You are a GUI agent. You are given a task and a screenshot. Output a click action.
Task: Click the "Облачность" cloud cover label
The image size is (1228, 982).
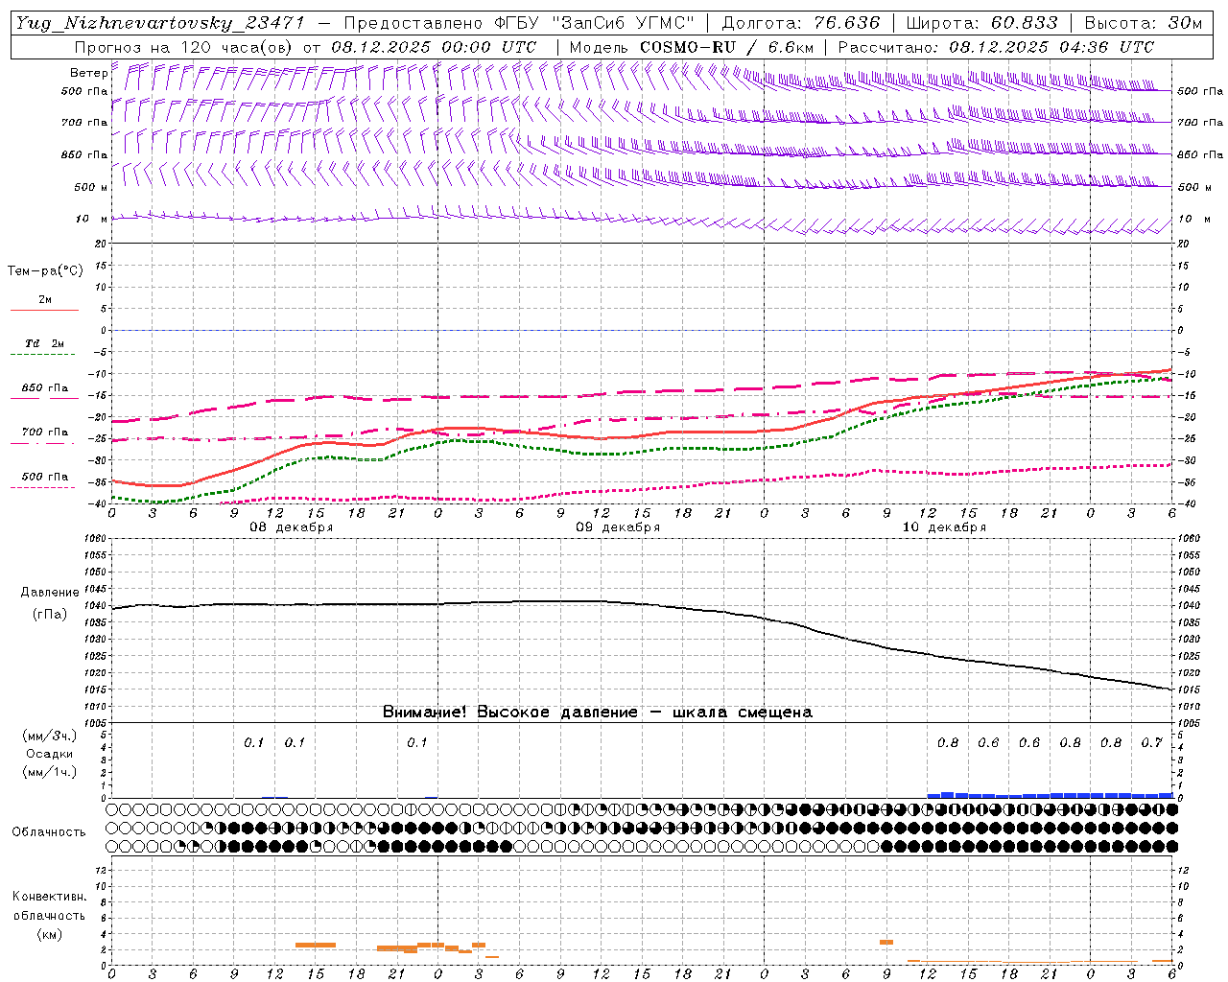pos(49,832)
